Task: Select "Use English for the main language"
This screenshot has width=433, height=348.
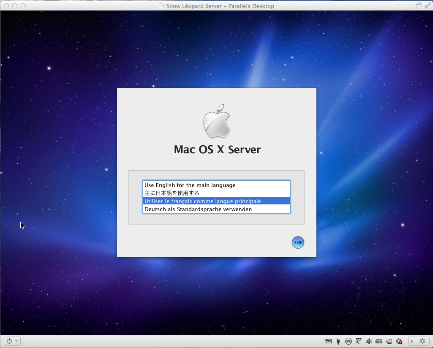Action: point(216,185)
